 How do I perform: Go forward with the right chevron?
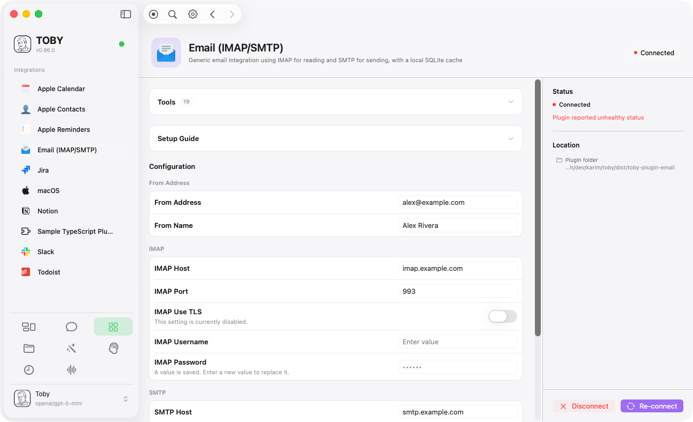point(232,14)
